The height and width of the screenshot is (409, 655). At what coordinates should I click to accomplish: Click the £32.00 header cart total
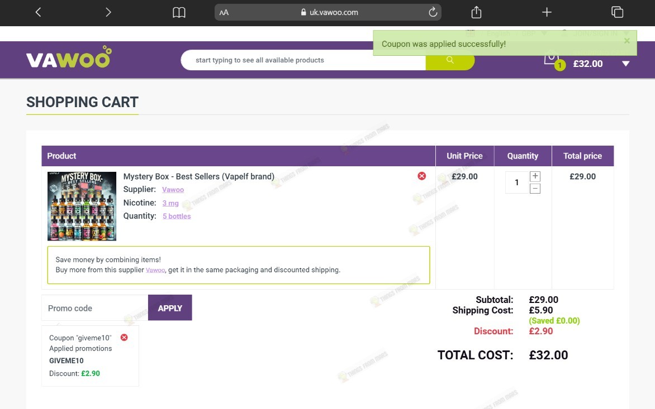coord(588,64)
